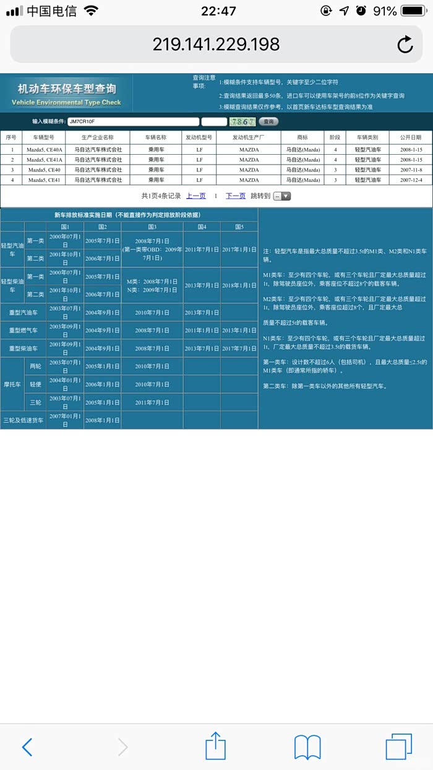Screen dimensions: 433x770
Task: Click the location arrow status icon
Action: point(344,11)
